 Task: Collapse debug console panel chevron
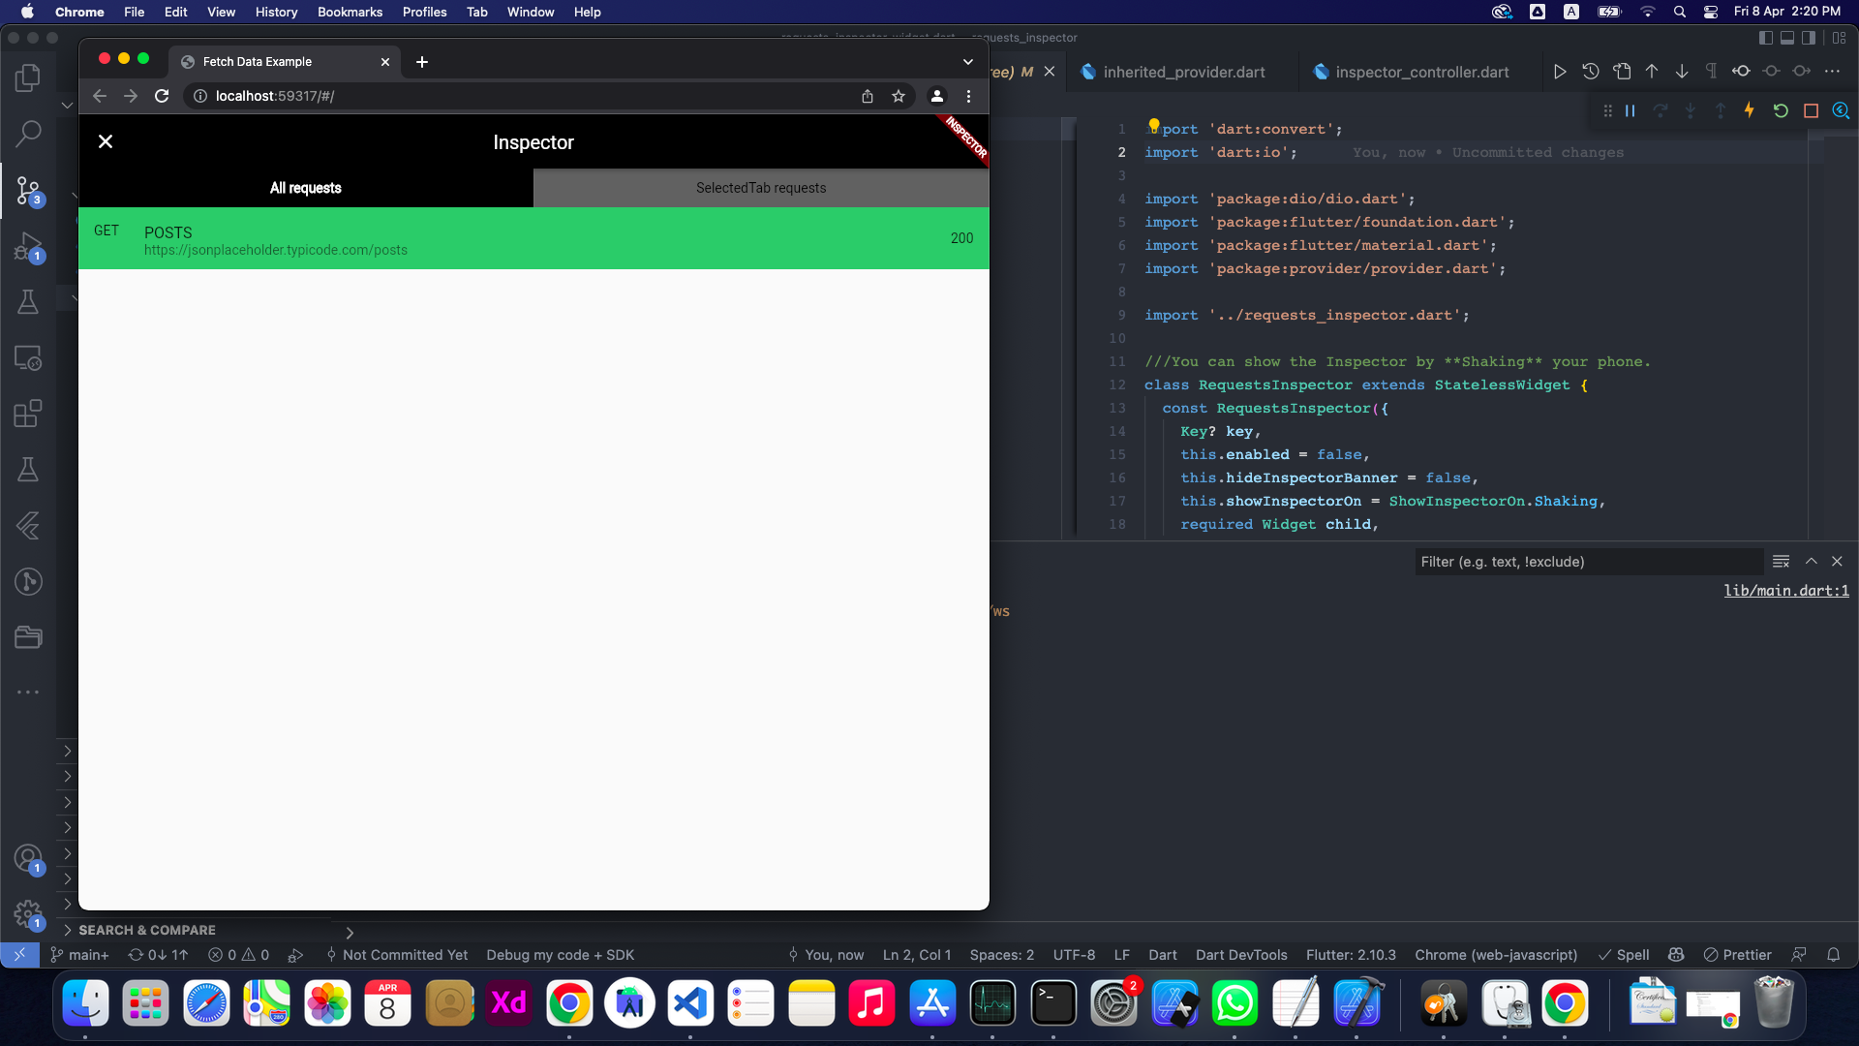tap(1811, 561)
